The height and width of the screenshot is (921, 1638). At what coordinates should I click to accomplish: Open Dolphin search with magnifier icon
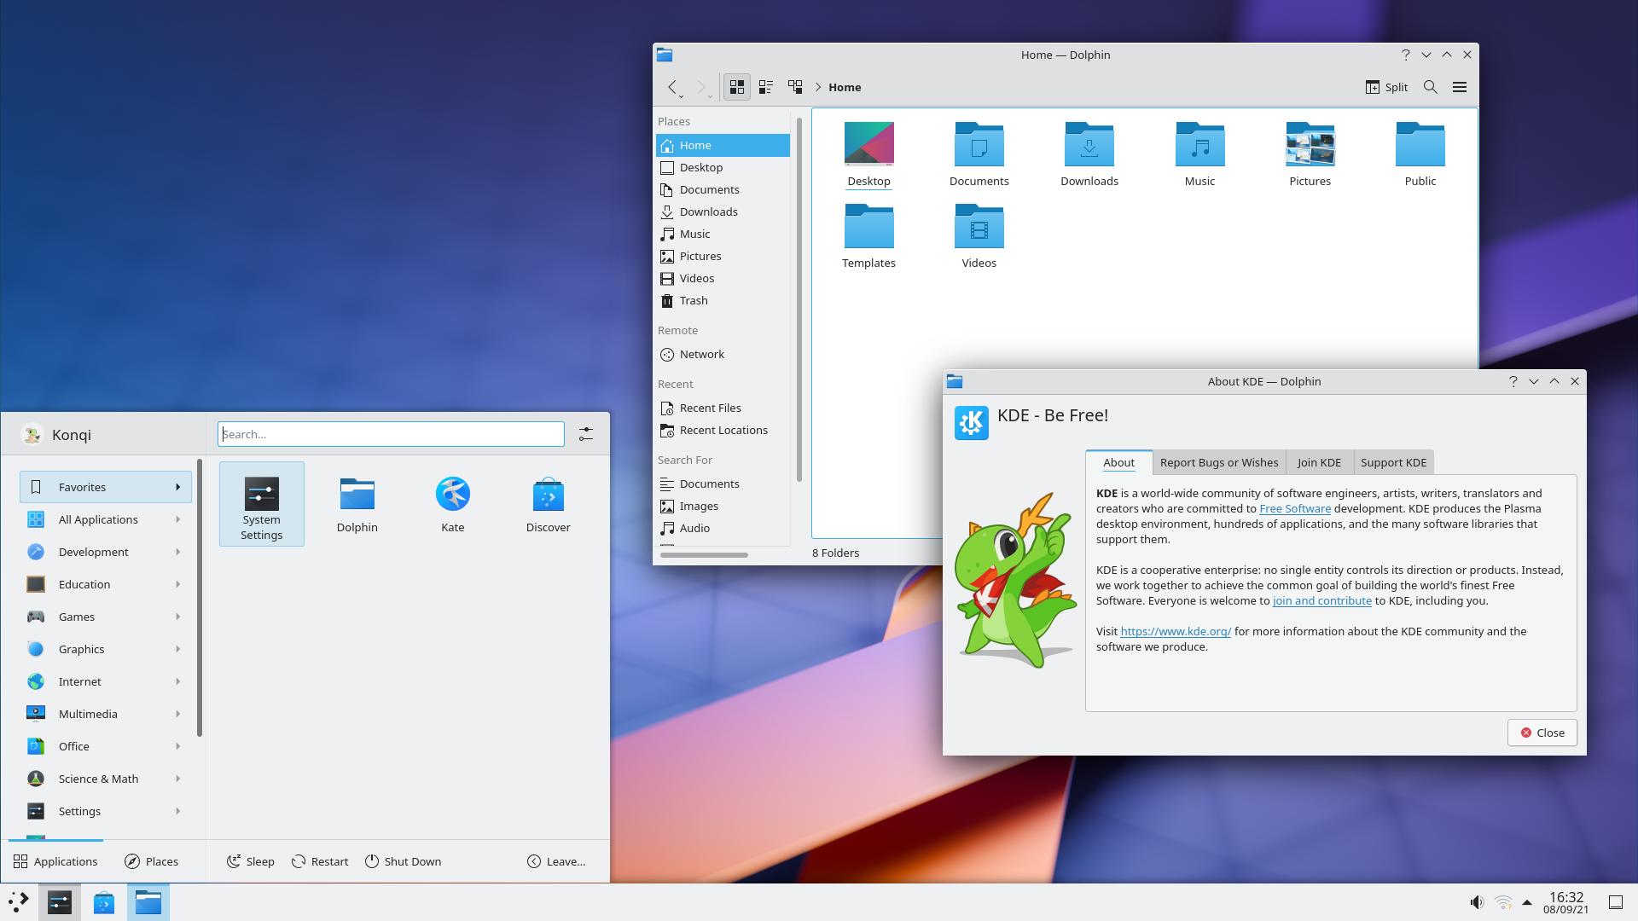[x=1431, y=87]
